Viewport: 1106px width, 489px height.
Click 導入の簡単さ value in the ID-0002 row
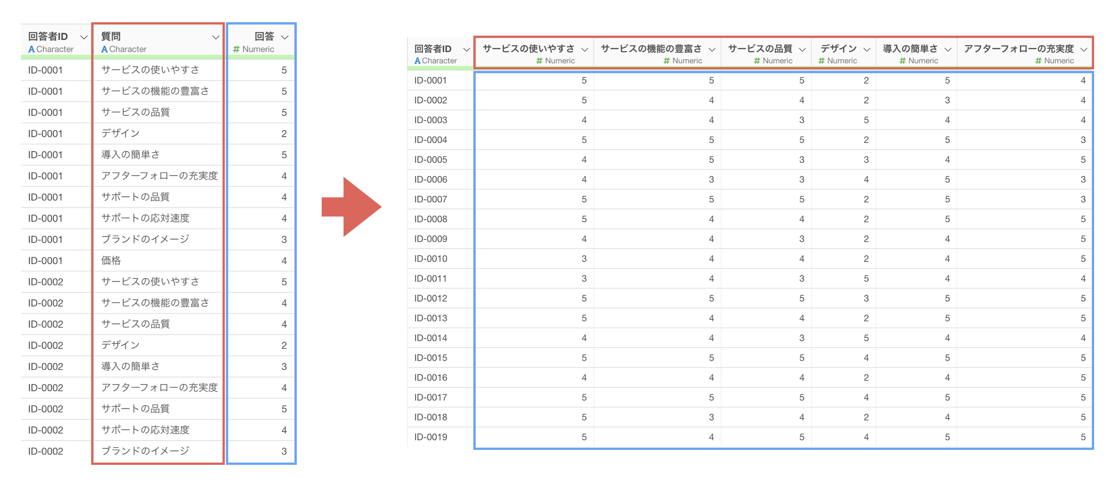947,100
